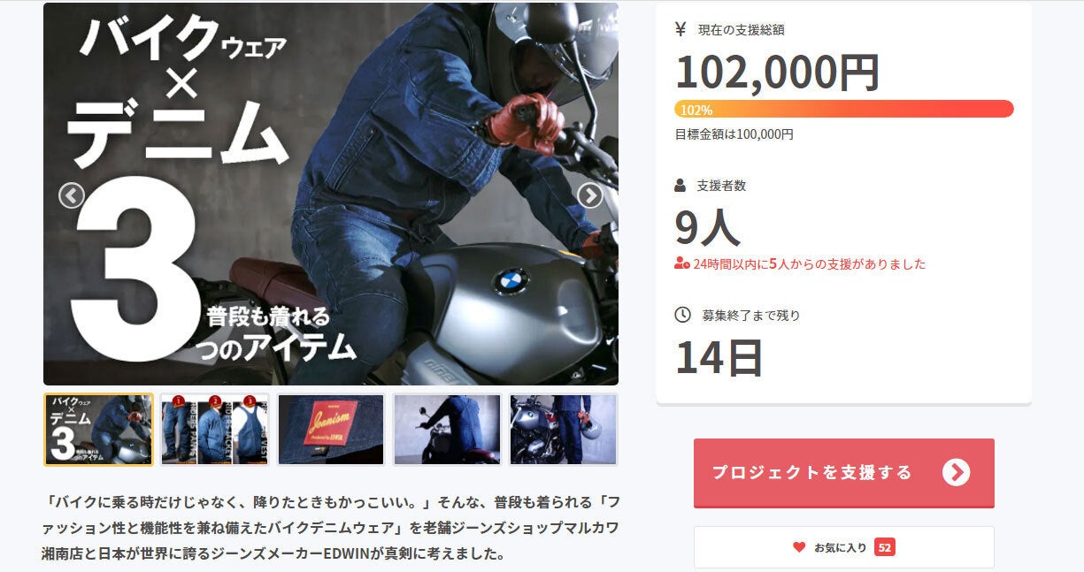Add project to お気に入り favorites
This screenshot has height=572, width=1084.
[844, 547]
